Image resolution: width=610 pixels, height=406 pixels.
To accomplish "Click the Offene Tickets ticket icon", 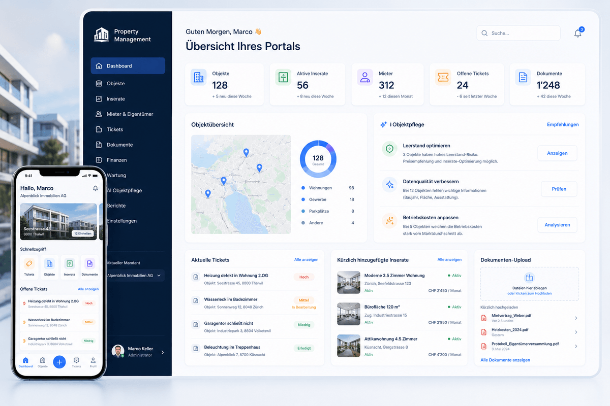I will click(x=443, y=77).
